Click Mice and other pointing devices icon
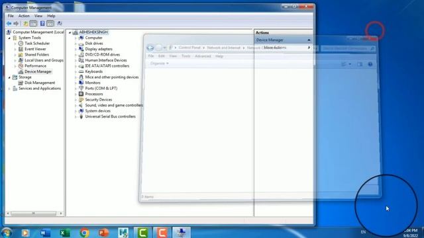The height and width of the screenshot is (238, 424). (81, 77)
